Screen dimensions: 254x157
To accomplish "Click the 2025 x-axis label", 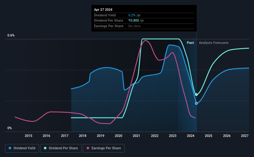I will 209,136.
